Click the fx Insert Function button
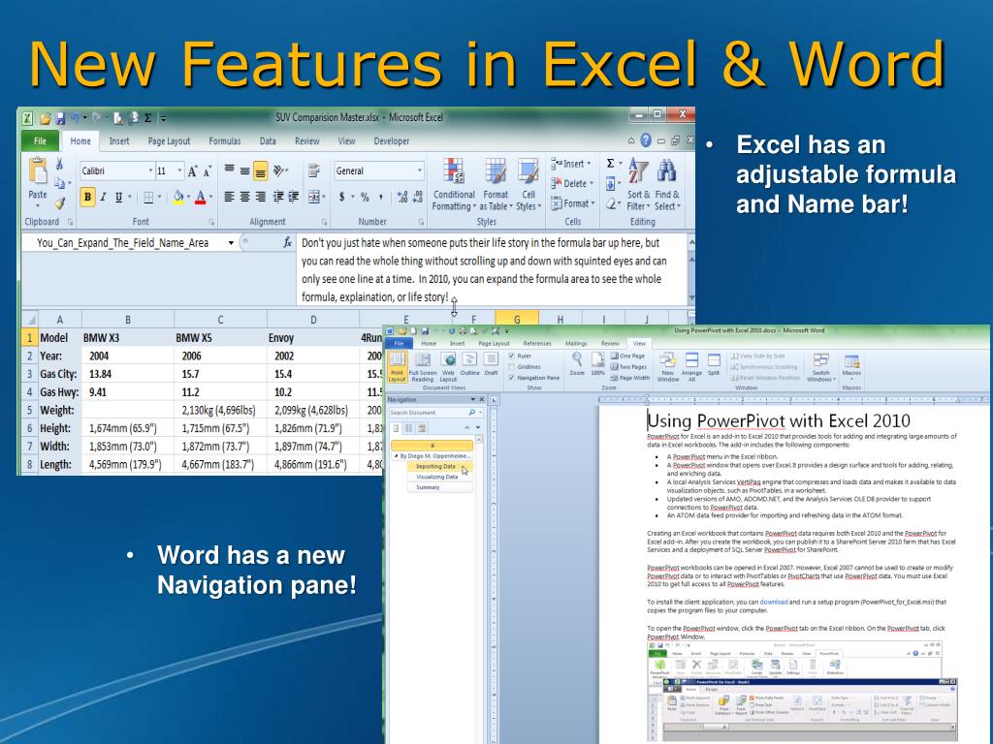993x744 pixels. (287, 242)
